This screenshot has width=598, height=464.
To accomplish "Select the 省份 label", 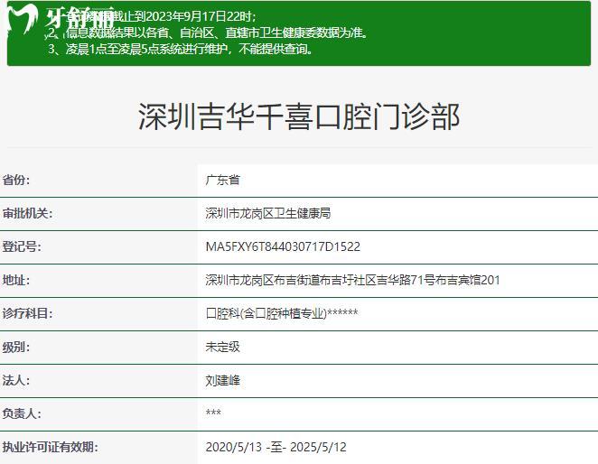I will coord(16,180).
